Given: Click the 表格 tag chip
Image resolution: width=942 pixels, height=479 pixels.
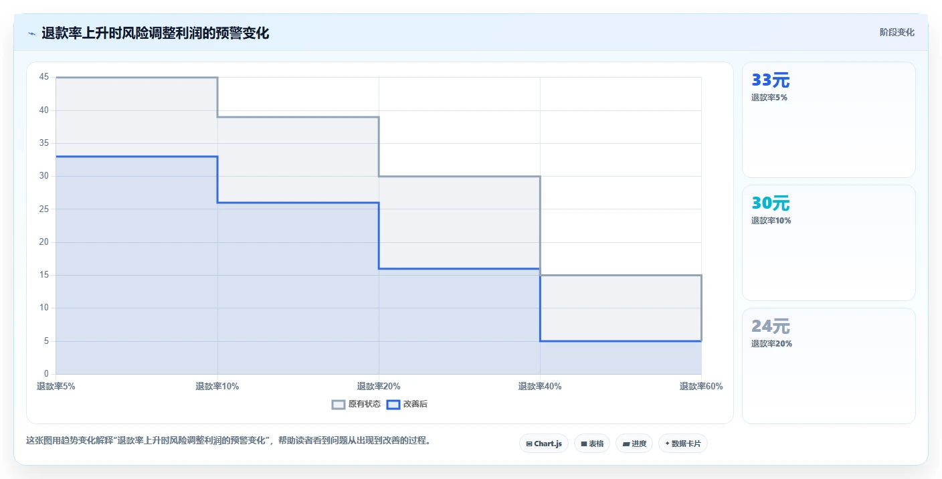Looking at the screenshot, I should pos(592,444).
